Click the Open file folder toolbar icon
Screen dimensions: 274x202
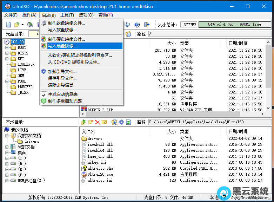[x=16, y=25]
